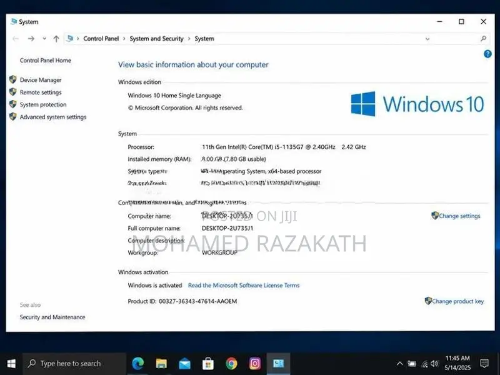500x375 pixels.
Task: Show hidden system tray icons
Action: tap(399, 364)
